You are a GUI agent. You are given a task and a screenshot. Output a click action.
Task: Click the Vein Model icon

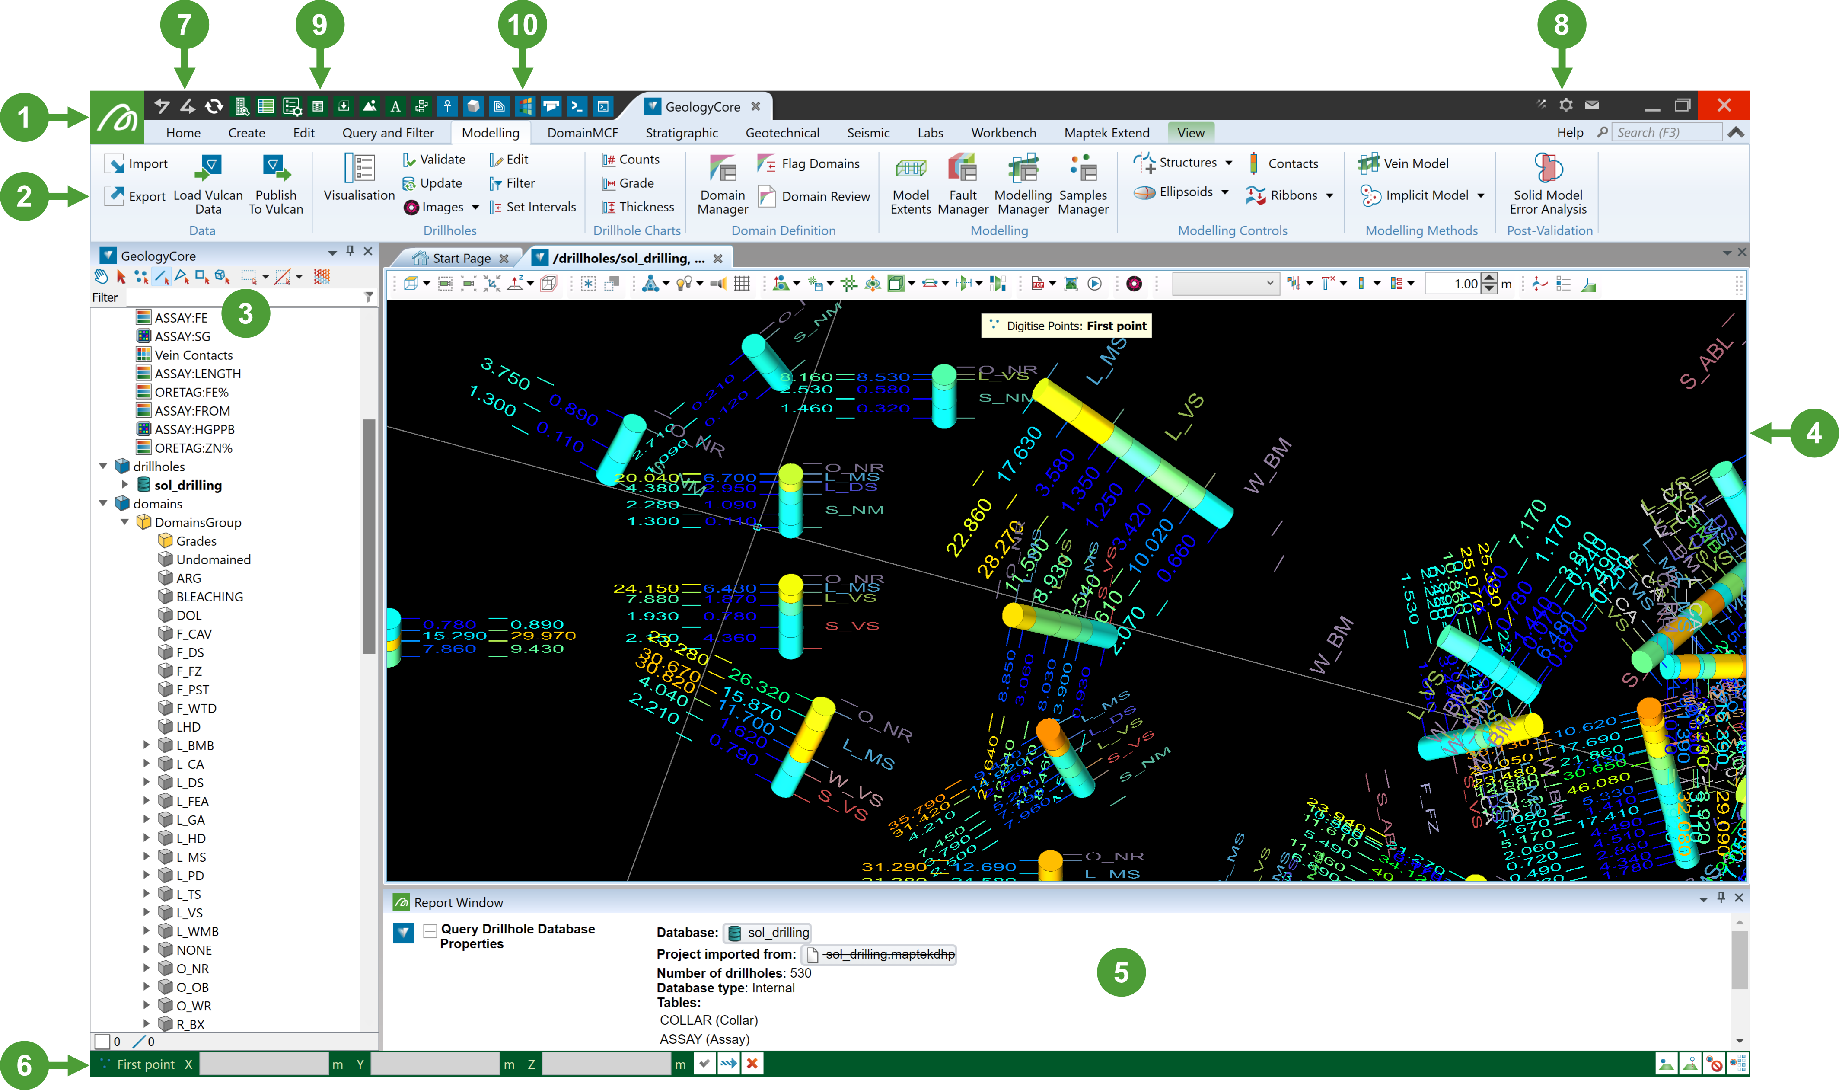pos(1368,163)
